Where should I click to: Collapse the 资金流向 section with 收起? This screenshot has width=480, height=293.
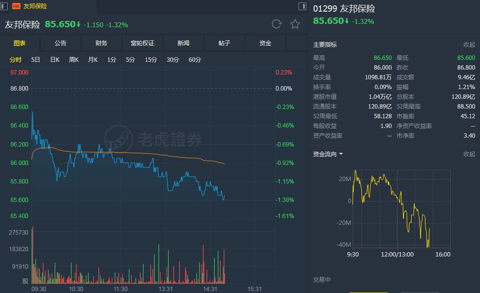coord(469,154)
